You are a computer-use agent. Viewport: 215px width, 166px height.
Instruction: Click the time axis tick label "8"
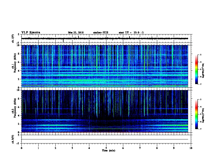tap(157, 148)
